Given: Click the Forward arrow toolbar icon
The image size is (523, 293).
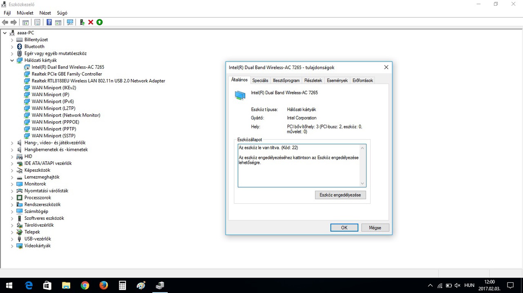Looking at the screenshot, I should pyautogui.click(x=14, y=22).
